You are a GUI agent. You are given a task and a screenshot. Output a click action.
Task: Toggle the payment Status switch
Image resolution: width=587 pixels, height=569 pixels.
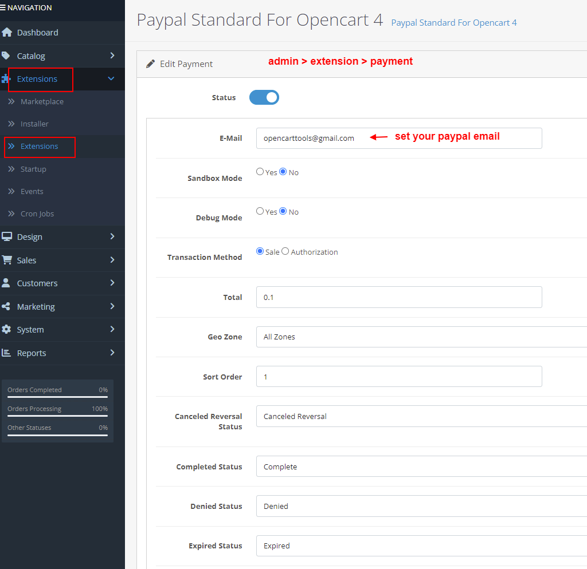[x=264, y=97]
